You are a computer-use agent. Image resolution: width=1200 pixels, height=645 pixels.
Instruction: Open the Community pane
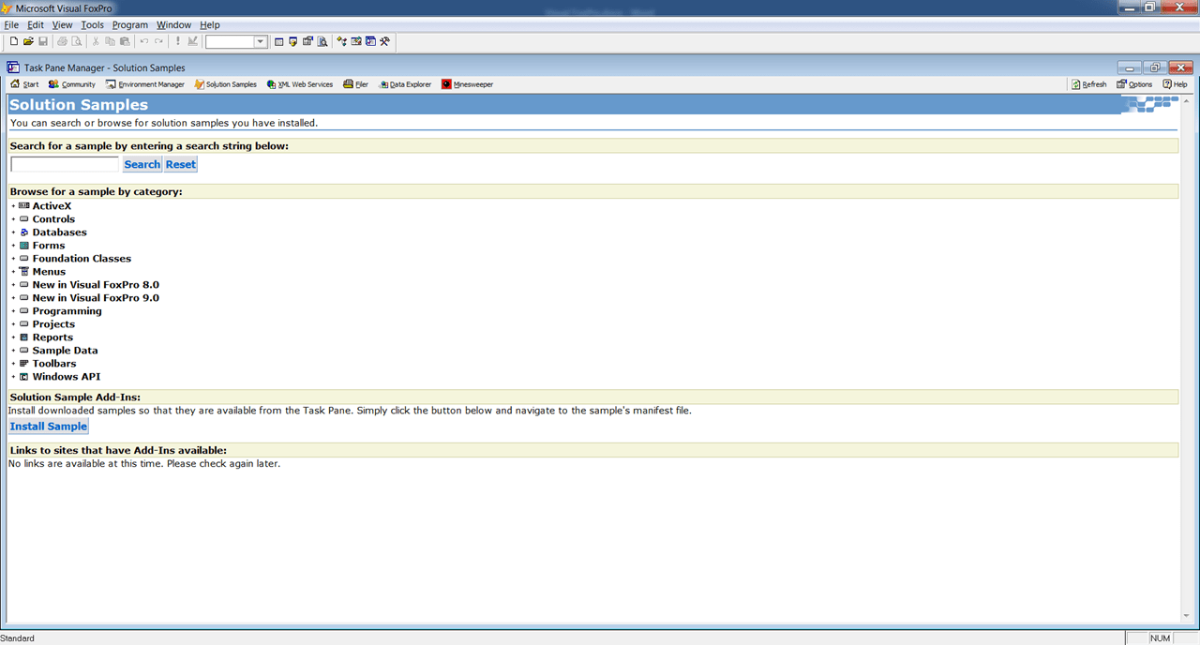[72, 84]
